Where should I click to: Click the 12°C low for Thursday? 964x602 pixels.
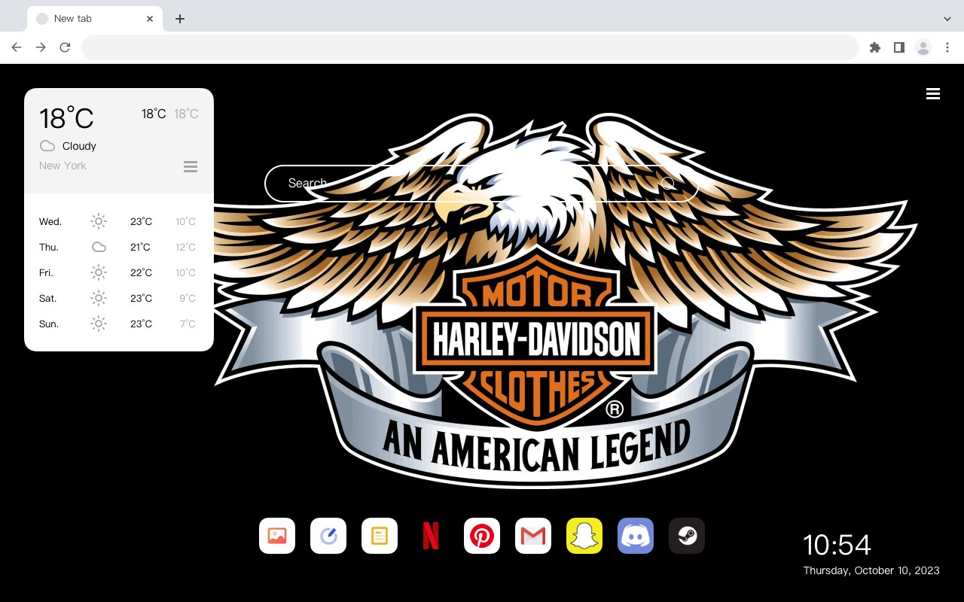tap(185, 247)
